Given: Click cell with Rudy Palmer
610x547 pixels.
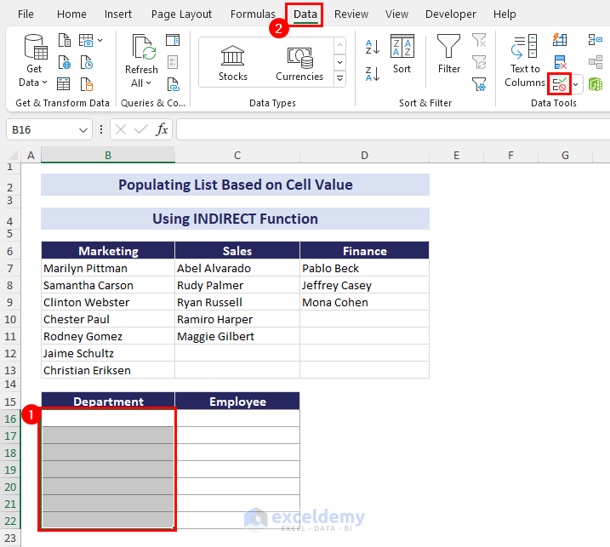Looking at the screenshot, I should (x=237, y=285).
